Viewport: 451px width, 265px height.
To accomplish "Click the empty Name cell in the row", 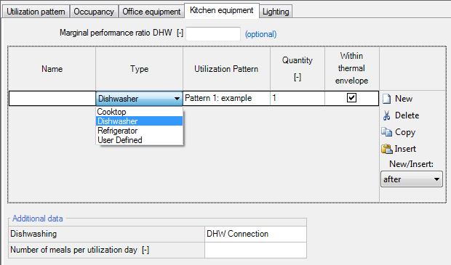I will point(52,99).
